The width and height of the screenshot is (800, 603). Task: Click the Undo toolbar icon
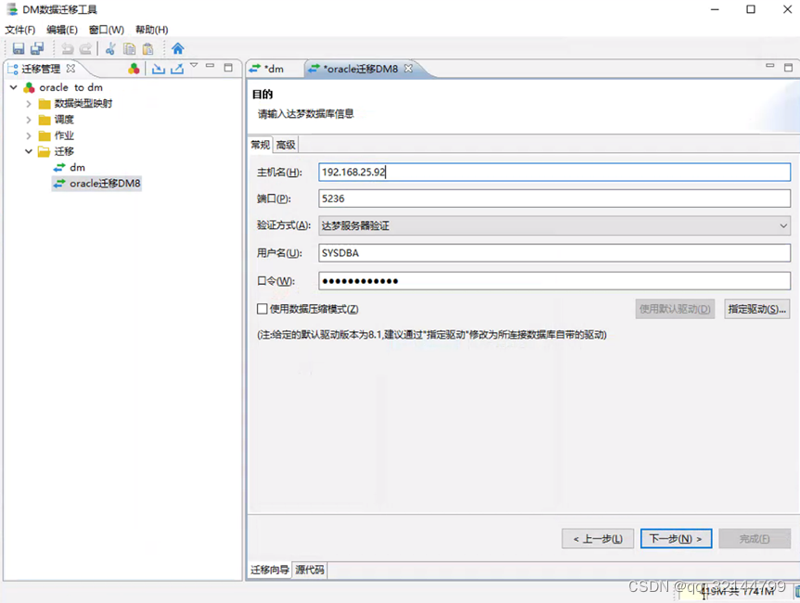click(x=68, y=48)
